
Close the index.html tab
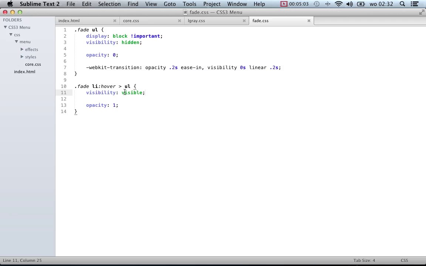click(115, 21)
